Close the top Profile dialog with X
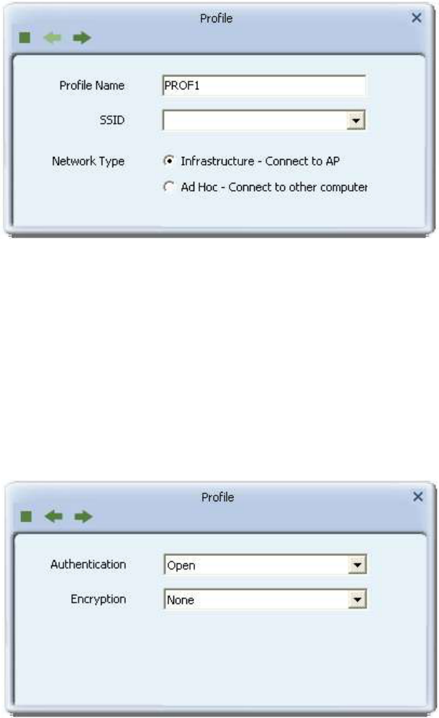 click(417, 18)
